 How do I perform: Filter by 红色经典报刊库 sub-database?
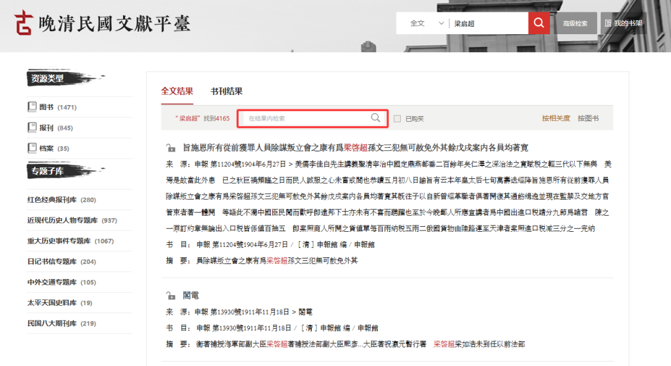pyautogui.click(x=52, y=199)
